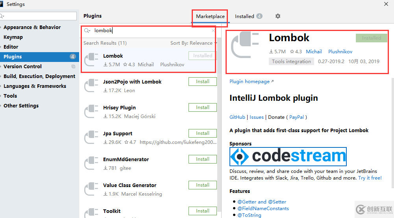Switch to the Marketplace tab
Image resolution: width=394 pixels, height=218 pixels.
[x=210, y=16]
